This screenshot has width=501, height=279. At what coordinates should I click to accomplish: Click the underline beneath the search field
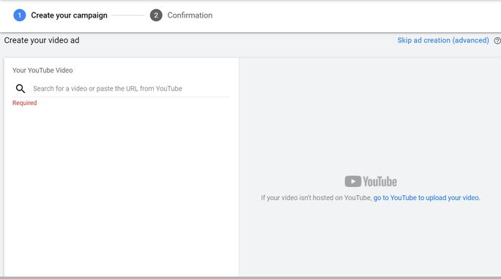pos(121,96)
